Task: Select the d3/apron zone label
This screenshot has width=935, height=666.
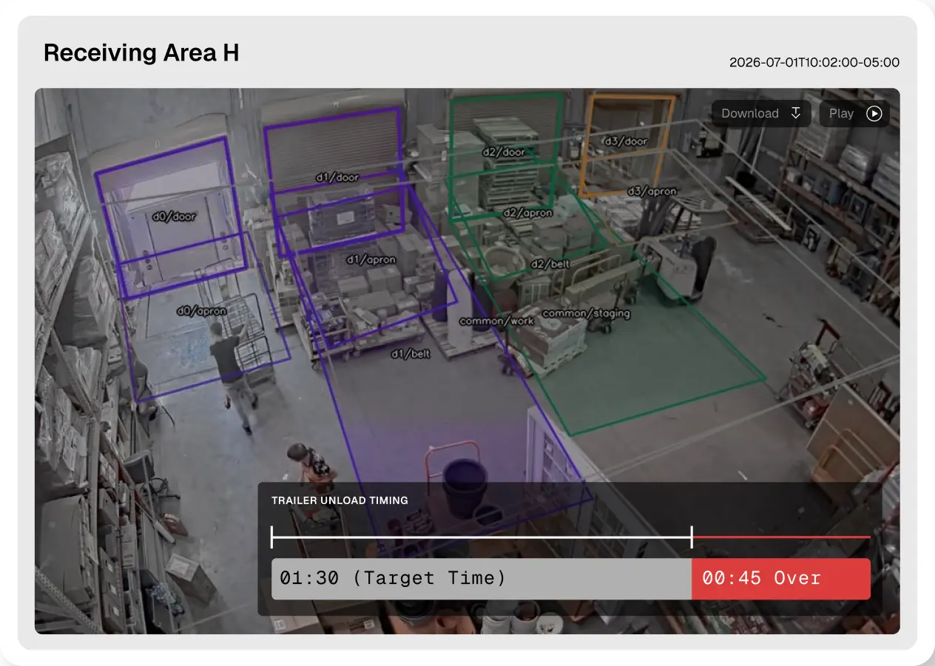Action: coord(652,191)
